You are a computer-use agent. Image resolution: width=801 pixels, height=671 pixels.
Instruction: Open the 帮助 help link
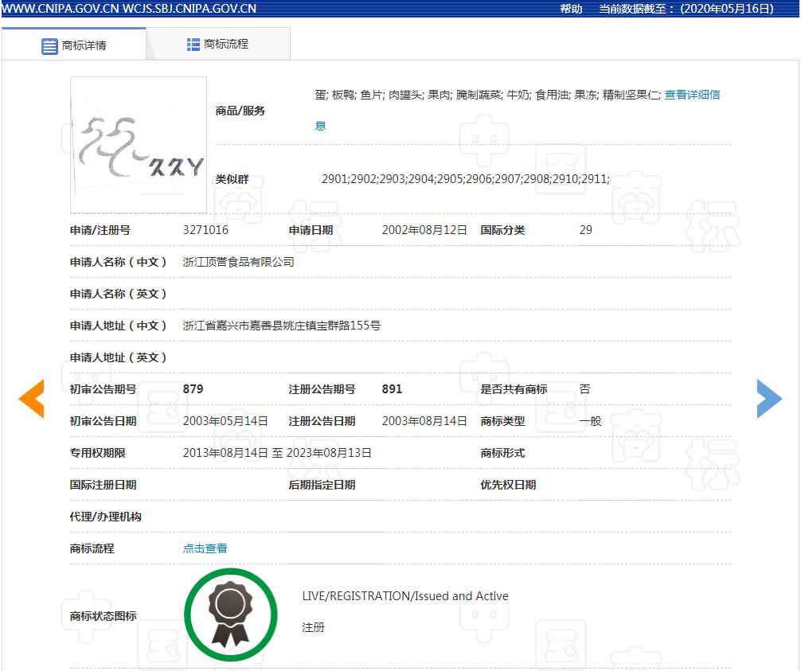pos(570,9)
